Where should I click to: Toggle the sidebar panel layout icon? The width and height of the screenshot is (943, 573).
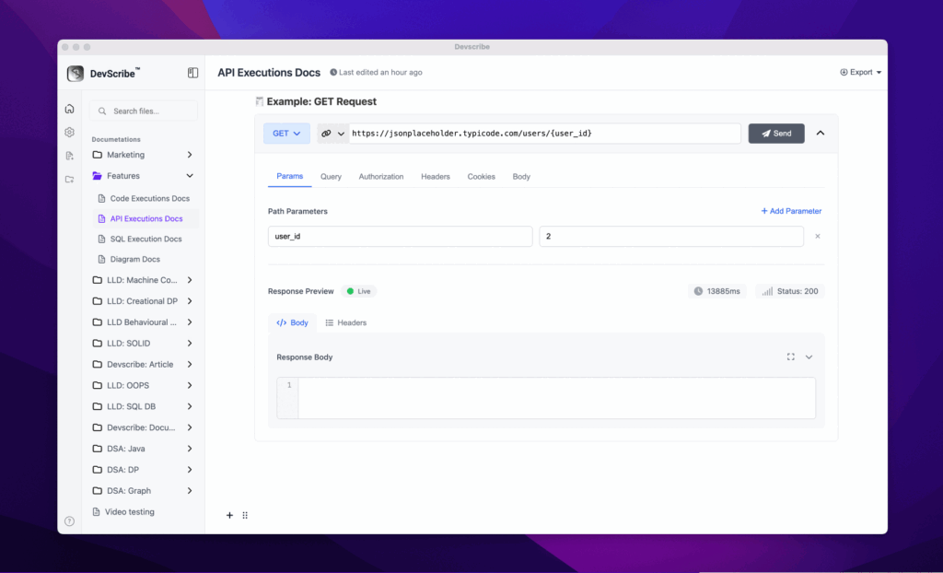[192, 73]
